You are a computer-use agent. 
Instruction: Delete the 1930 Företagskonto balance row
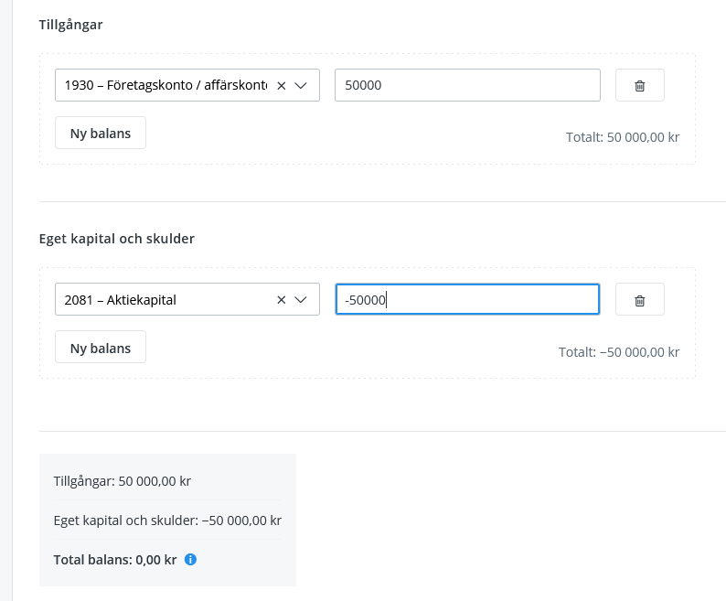point(639,85)
